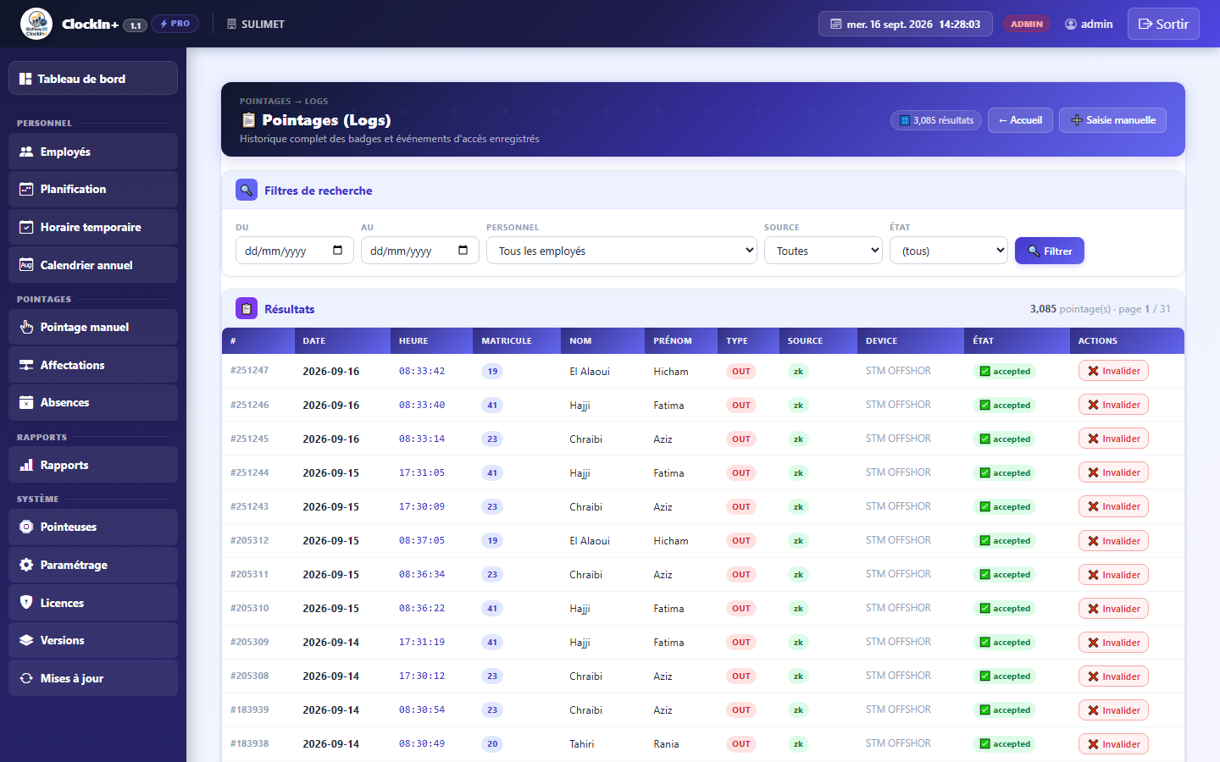Click the Planification calendar icon
Viewport: 1220px width, 762px height.
(x=26, y=189)
